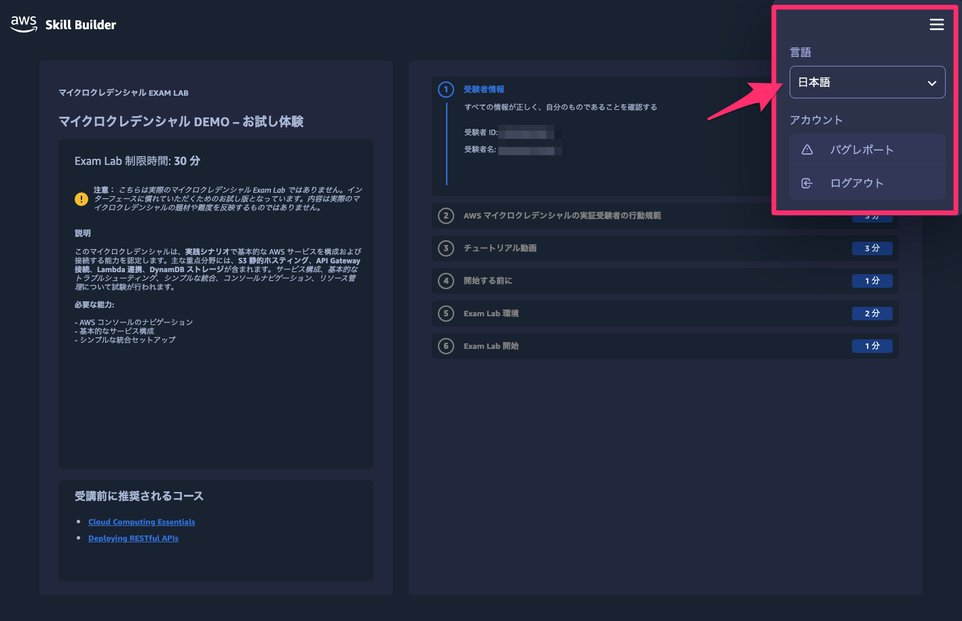Click the Skill Builder title text

(81, 25)
